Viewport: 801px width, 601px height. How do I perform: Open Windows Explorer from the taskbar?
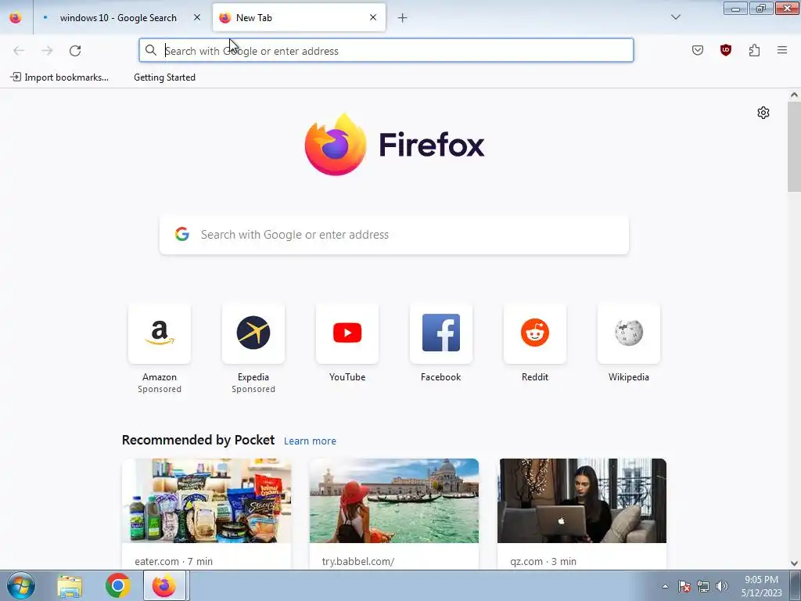pos(70,586)
